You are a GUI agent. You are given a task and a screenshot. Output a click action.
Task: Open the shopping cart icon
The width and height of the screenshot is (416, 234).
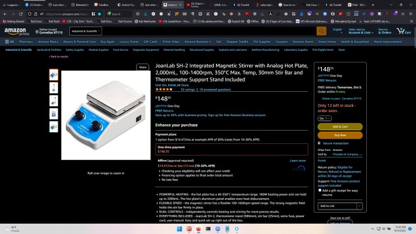[404, 31]
